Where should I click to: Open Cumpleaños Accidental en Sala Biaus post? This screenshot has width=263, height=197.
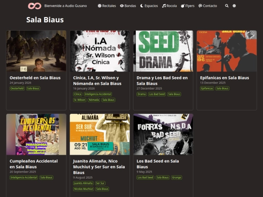pos(34,164)
